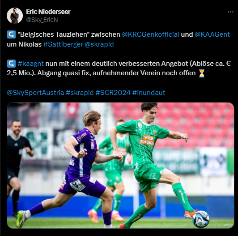Click the tweet text about Angebot
This screenshot has width=238, height=236.
[x=119, y=68]
